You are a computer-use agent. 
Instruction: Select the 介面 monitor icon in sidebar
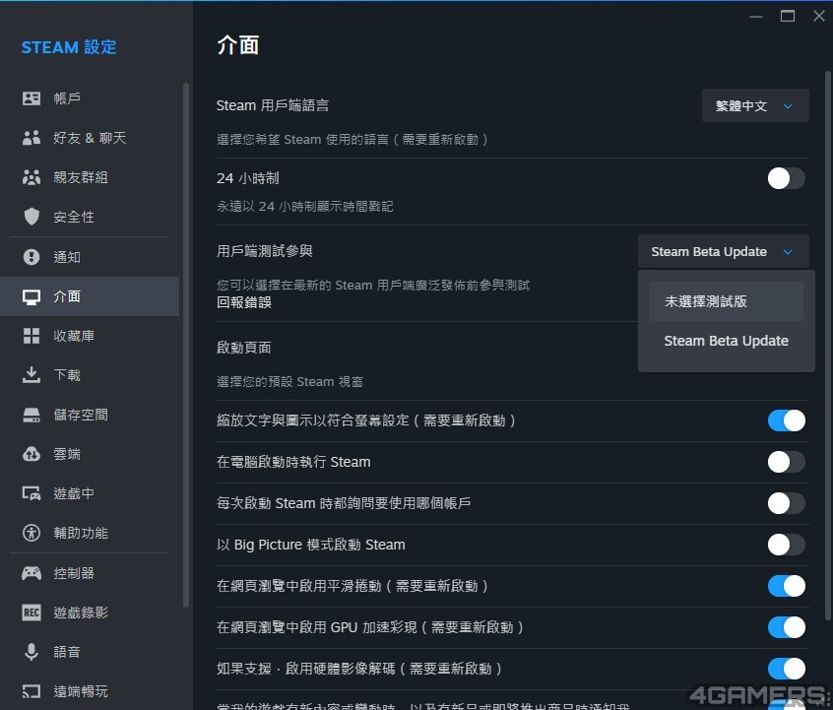click(x=32, y=296)
